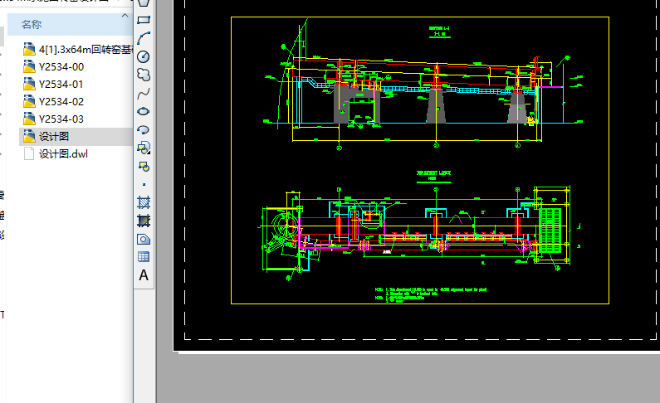Select the Rectangle draw tool

coord(144,20)
